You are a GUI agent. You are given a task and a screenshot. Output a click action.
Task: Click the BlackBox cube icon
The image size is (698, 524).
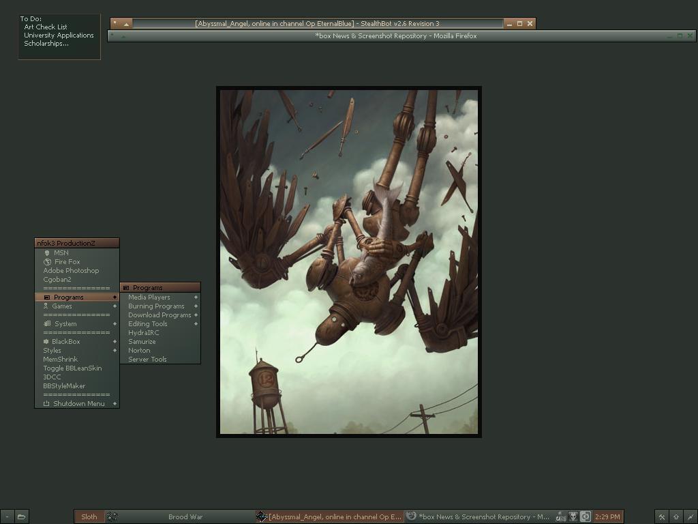coord(46,342)
